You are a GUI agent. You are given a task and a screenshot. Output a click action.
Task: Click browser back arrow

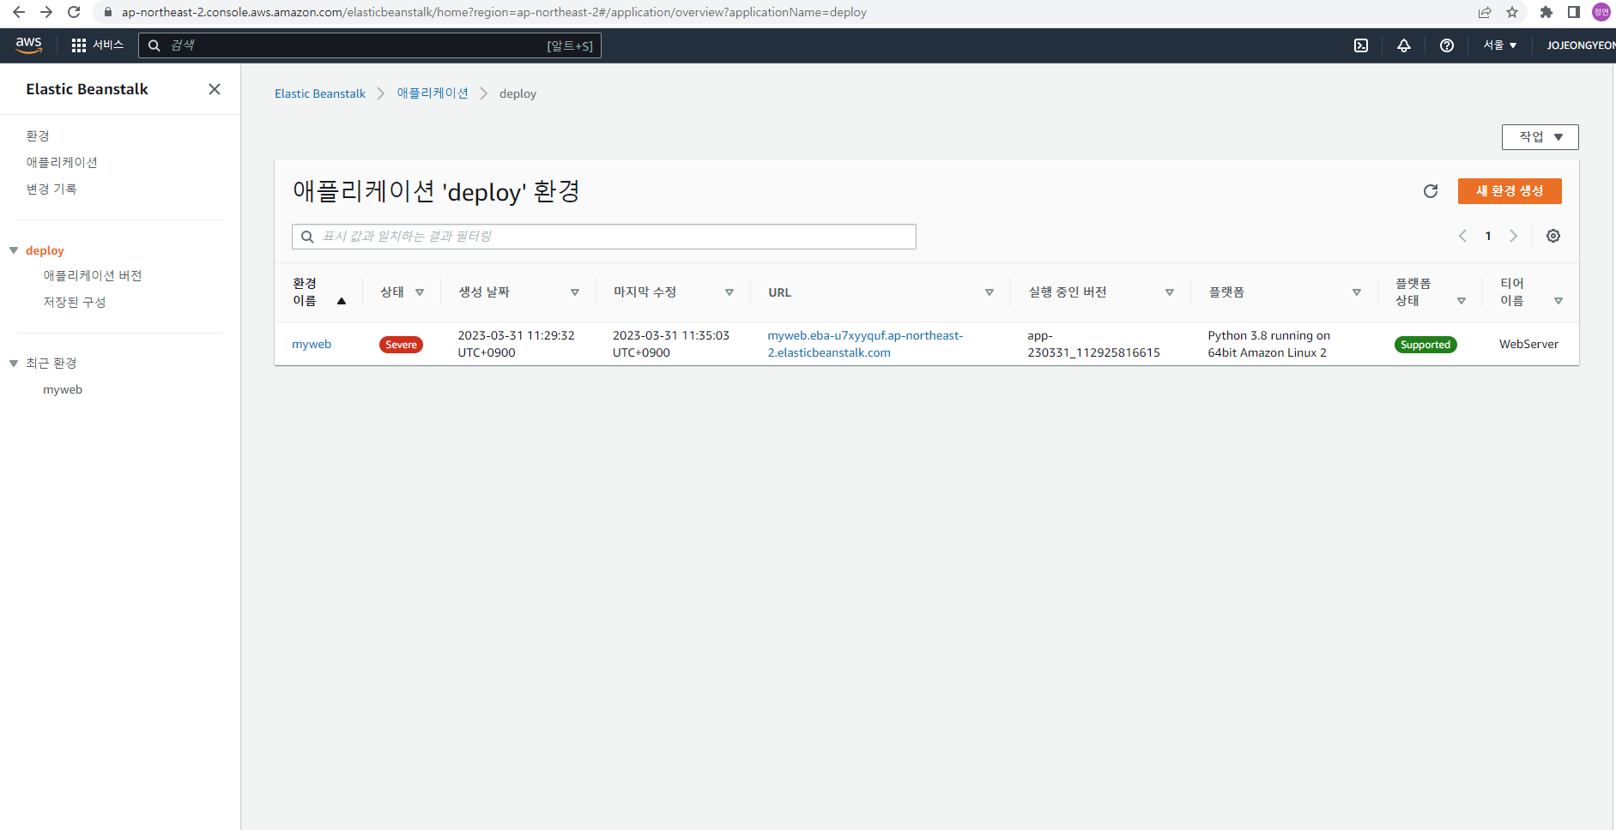(x=19, y=12)
